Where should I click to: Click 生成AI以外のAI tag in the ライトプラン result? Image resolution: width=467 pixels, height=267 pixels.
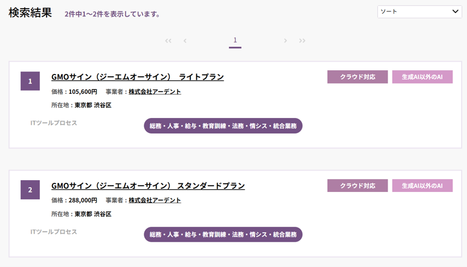tap(422, 77)
